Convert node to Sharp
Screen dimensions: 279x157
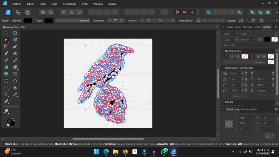pos(110,20)
